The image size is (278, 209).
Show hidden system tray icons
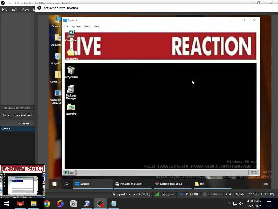[x=229, y=204]
